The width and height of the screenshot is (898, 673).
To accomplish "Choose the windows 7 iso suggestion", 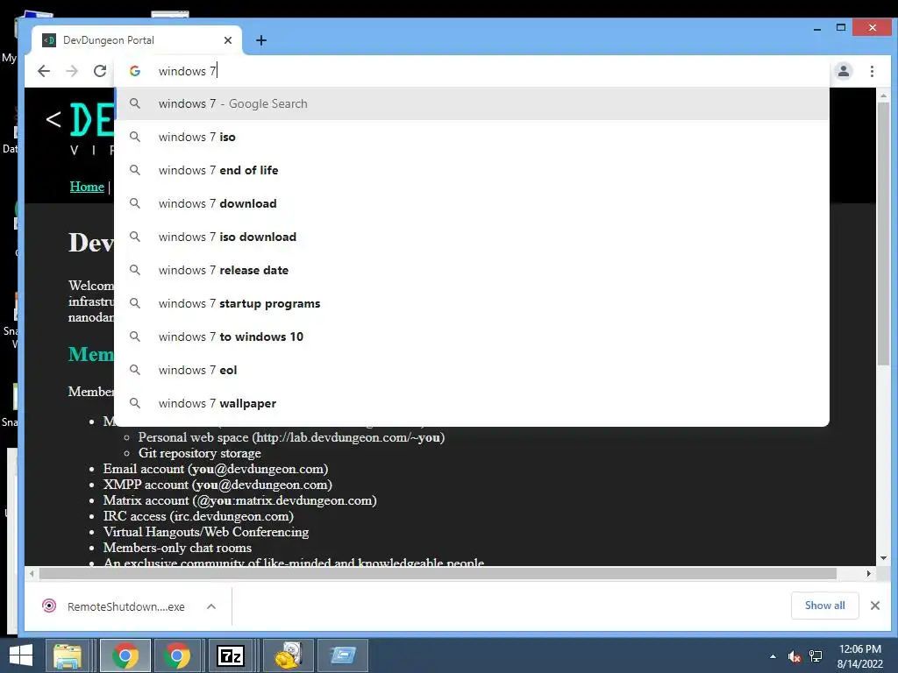I will [x=472, y=137].
